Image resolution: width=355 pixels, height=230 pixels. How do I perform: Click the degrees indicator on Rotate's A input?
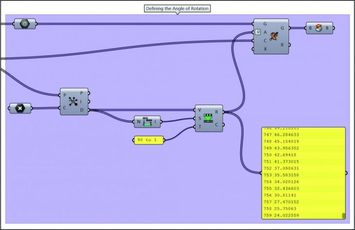point(258,32)
